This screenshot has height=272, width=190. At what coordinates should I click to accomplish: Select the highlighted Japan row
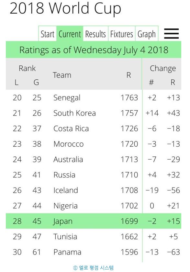[x=94, y=221]
